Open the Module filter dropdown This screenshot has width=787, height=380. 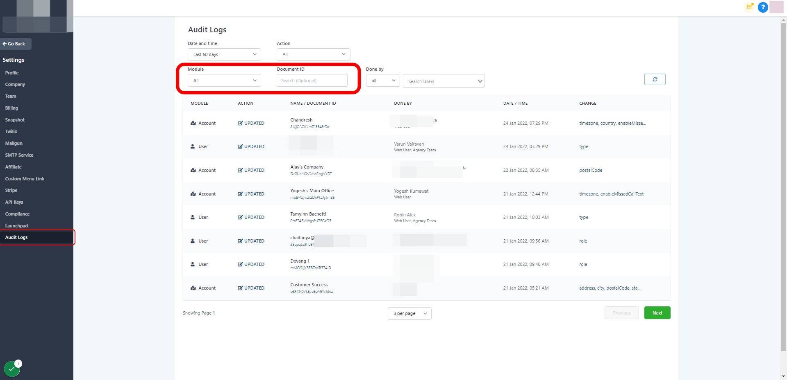pos(224,81)
